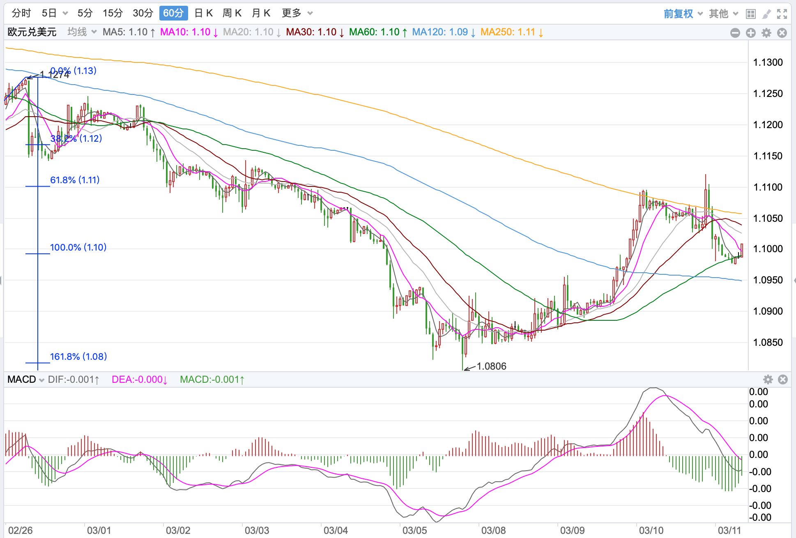Expand the 更多 timeframe dropdown

310,14
